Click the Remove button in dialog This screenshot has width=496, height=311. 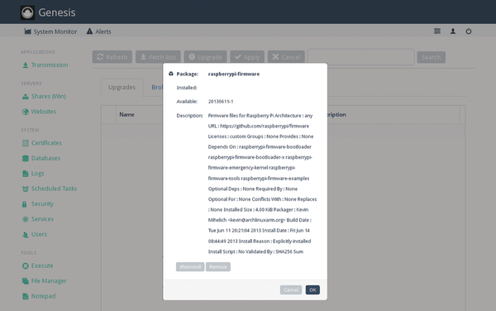click(218, 266)
